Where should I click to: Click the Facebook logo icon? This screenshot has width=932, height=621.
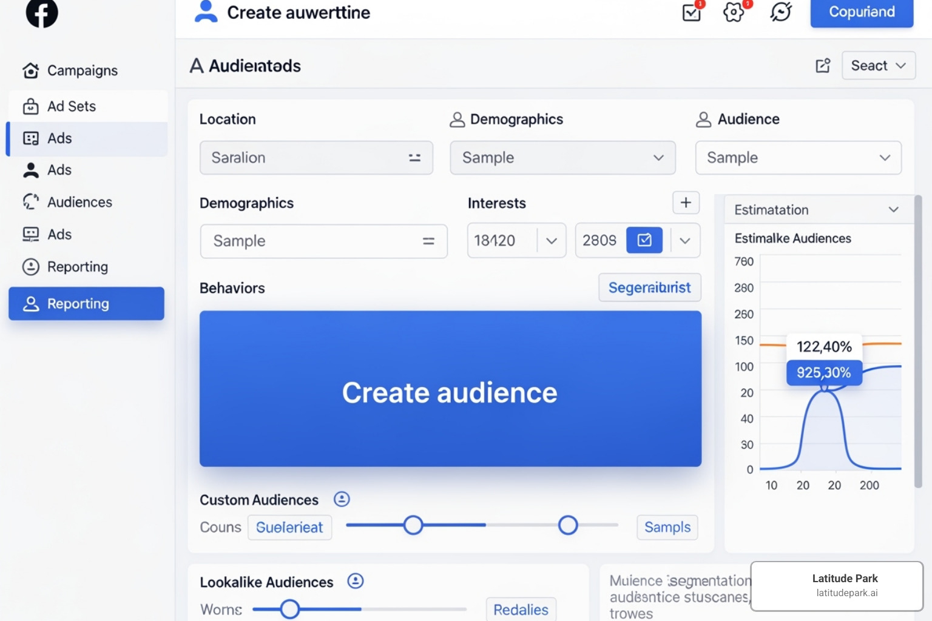42,12
